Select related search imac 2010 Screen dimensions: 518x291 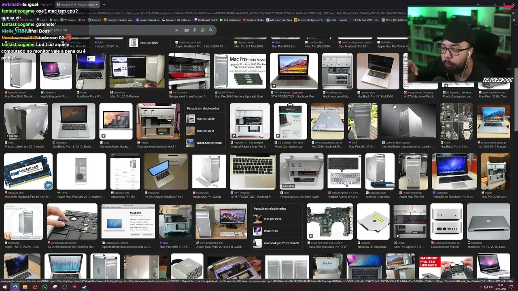[277, 231]
